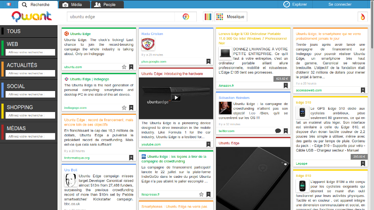
Task: Click the French flag language icon
Action: tap(9, 4)
